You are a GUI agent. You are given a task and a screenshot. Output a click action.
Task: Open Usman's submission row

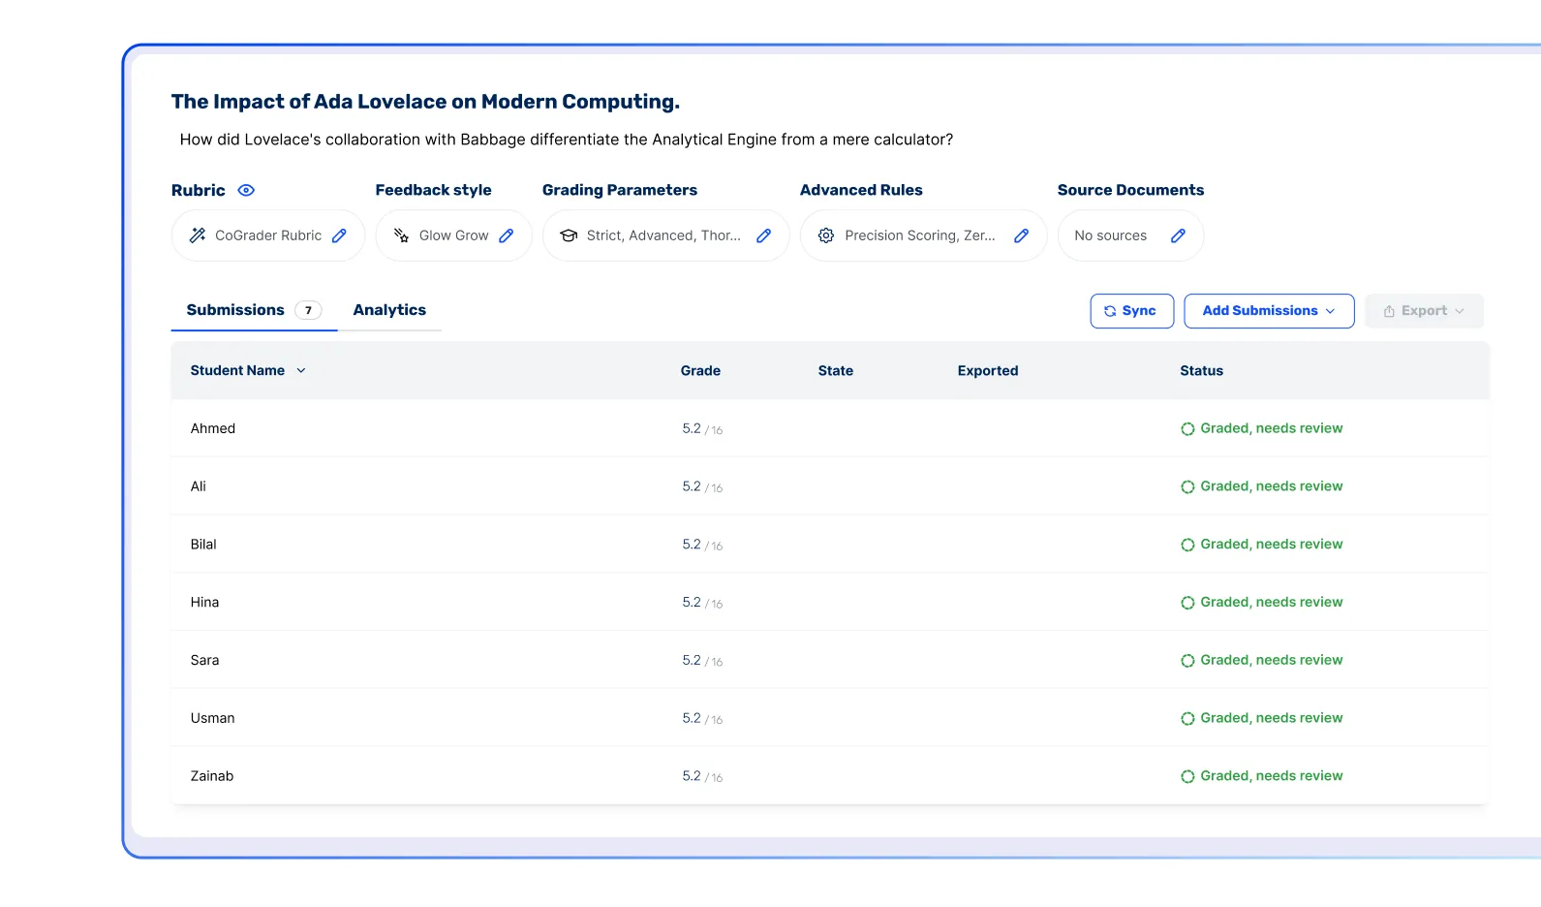(830, 718)
